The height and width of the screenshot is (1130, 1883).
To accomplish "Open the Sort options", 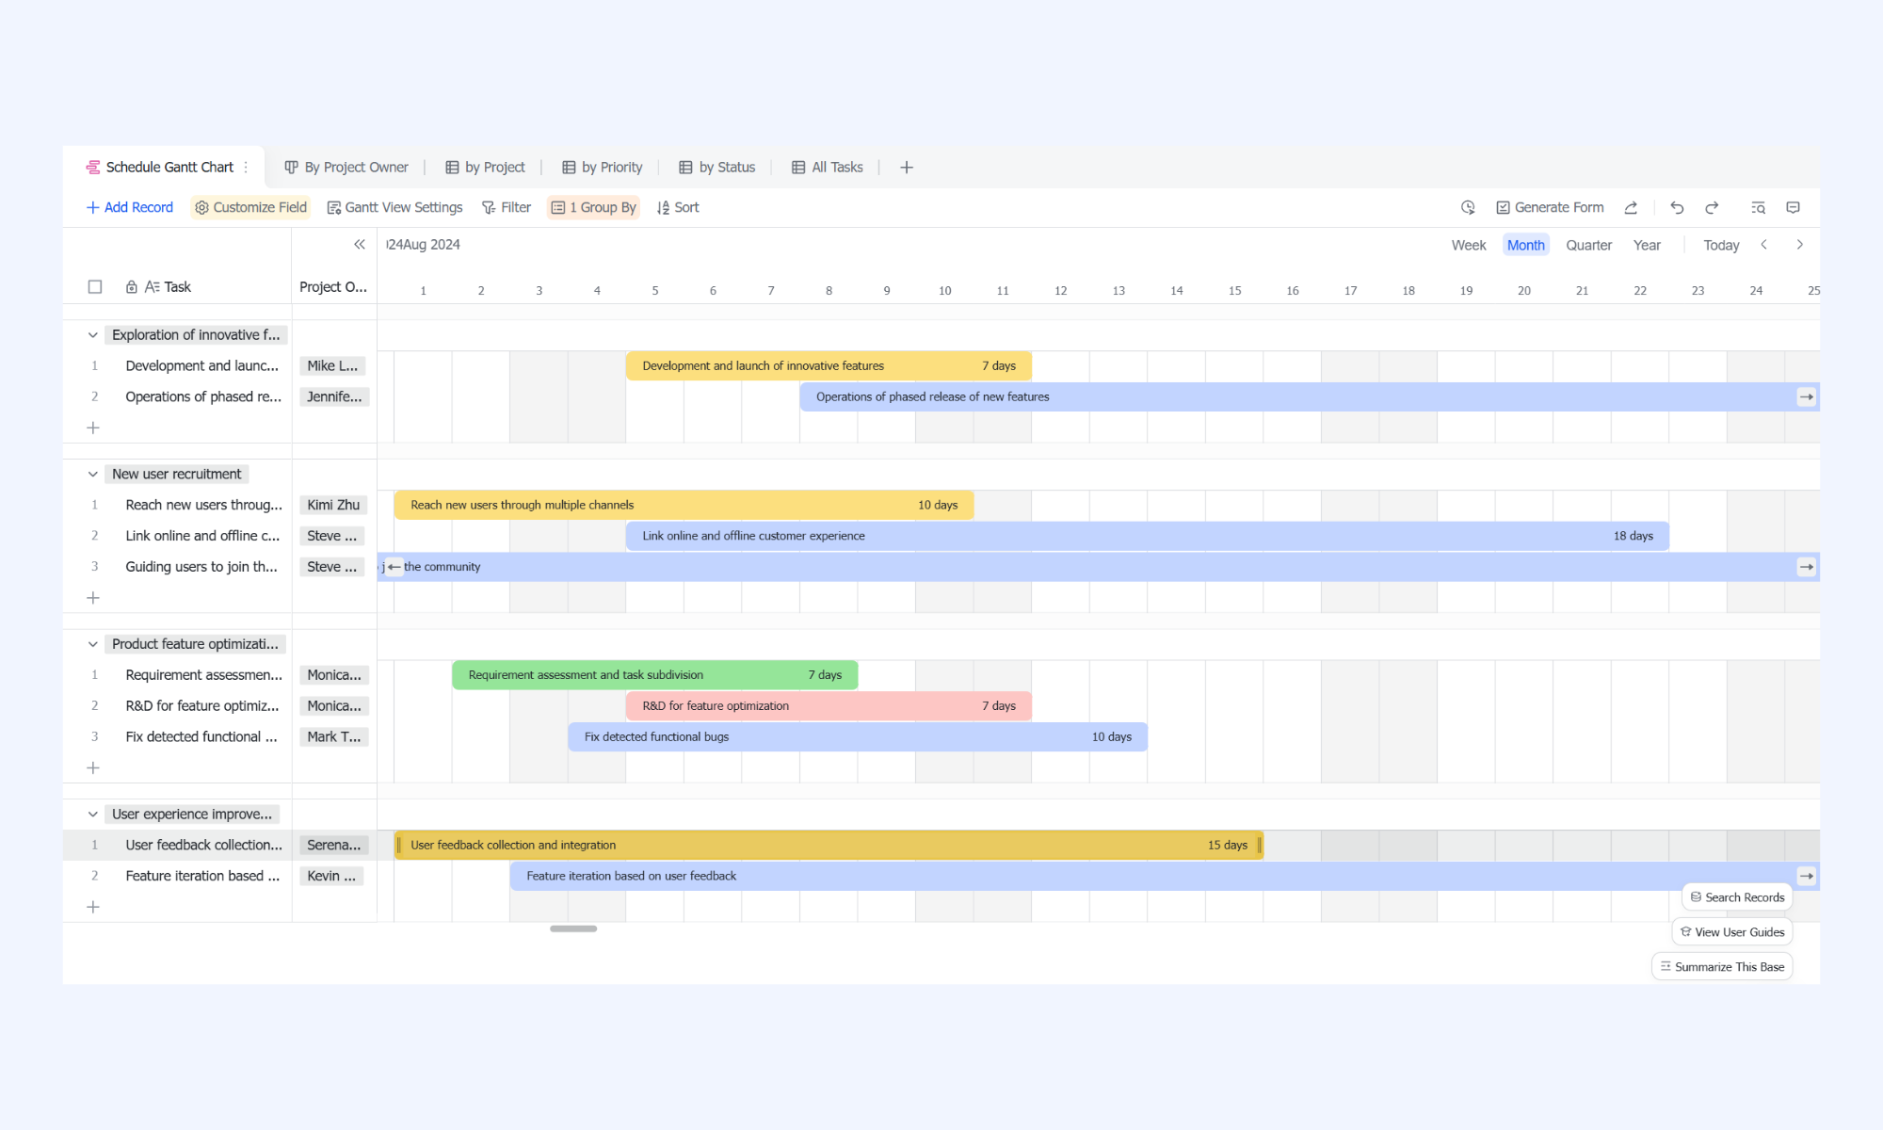I will 678,207.
